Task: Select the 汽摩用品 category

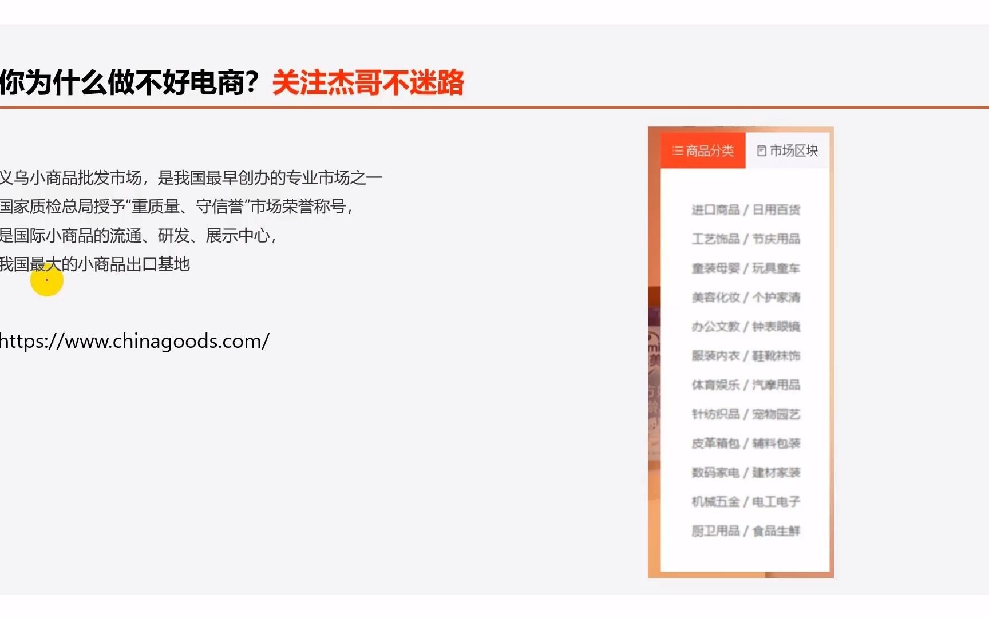Action: pyautogui.click(x=776, y=385)
